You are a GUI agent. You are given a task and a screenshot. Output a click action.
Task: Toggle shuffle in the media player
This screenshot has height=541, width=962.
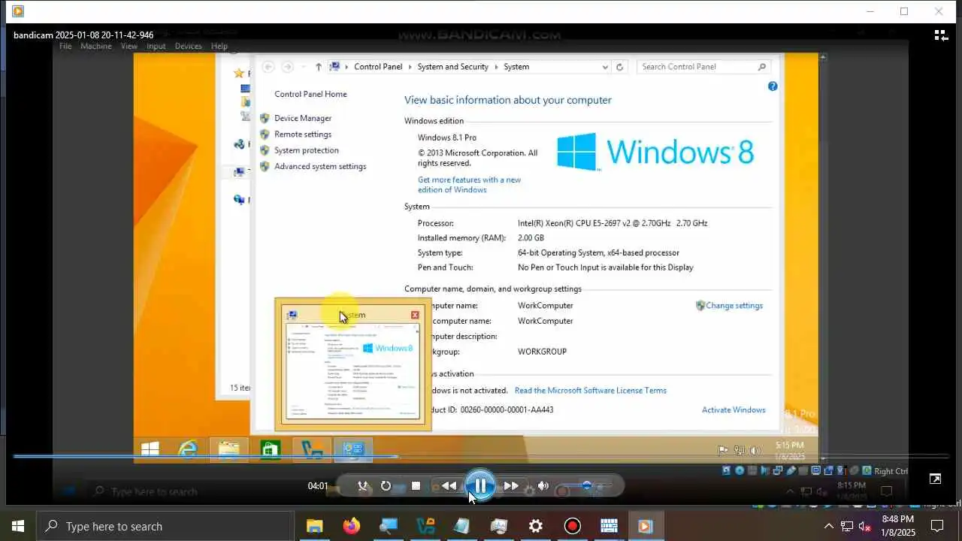(x=362, y=486)
